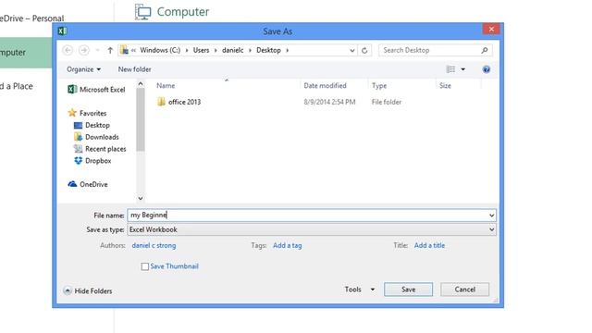
Task: Open Dropbox in navigation pane
Action: [92, 160]
